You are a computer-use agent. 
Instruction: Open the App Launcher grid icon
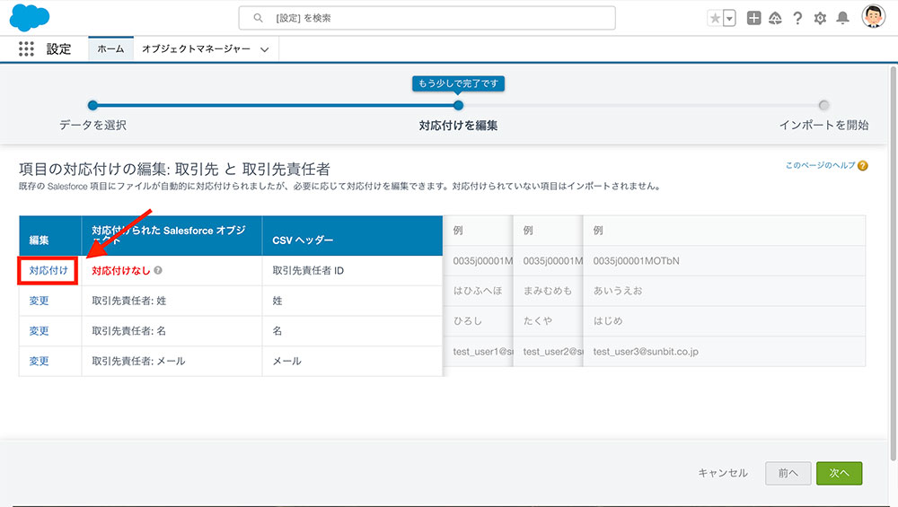(x=26, y=48)
